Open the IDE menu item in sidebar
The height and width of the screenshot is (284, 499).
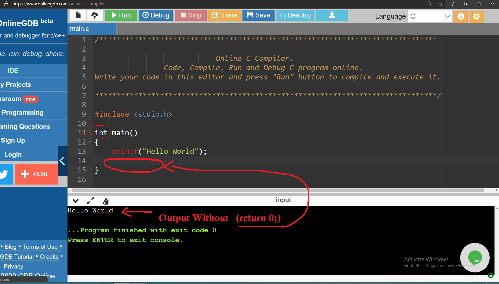[13, 70]
